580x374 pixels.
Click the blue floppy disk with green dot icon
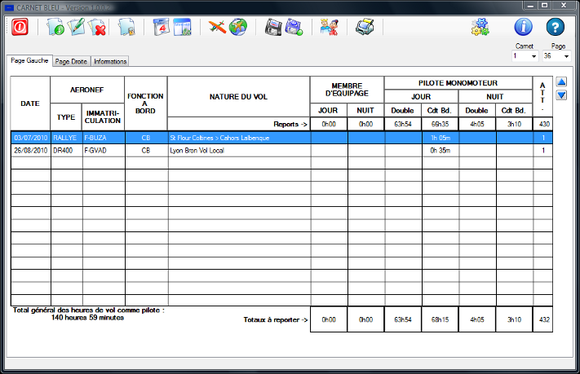[x=294, y=27]
